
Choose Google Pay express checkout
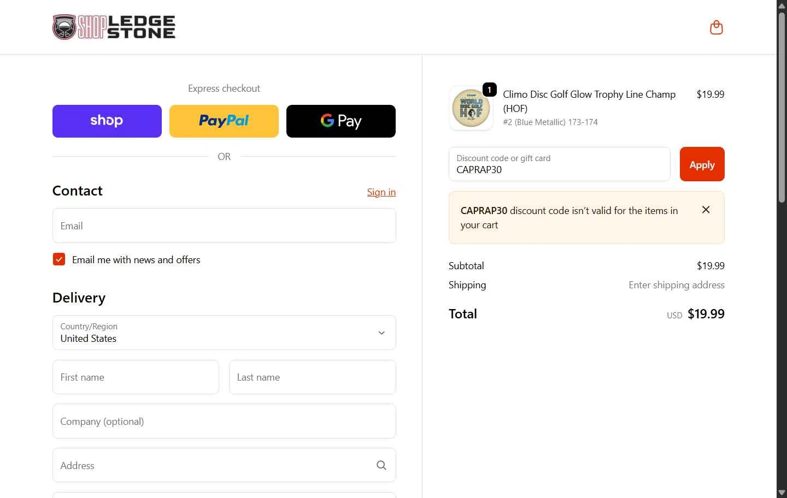coord(341,121)
